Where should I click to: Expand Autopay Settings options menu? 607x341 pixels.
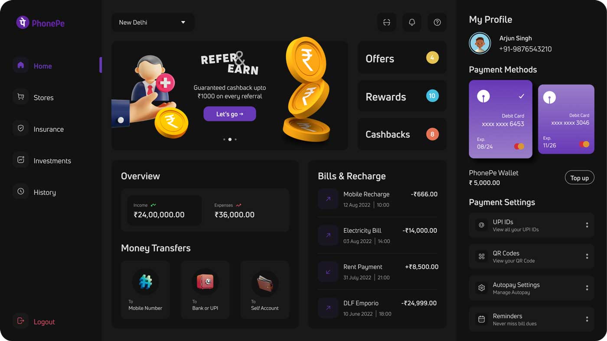(587, 288)
